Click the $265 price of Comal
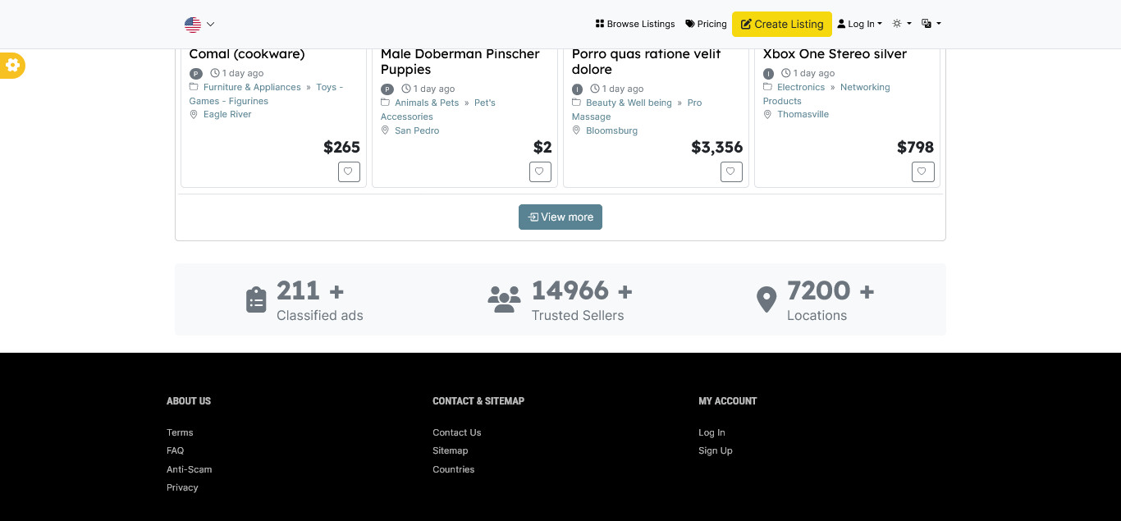1121x521 pixels. 341,147
